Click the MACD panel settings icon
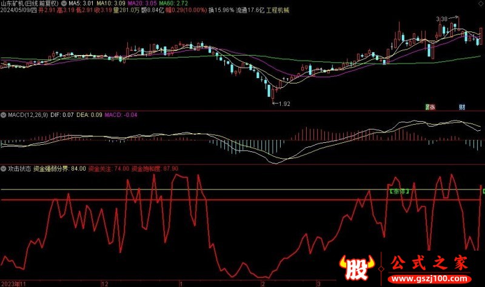 3,114
